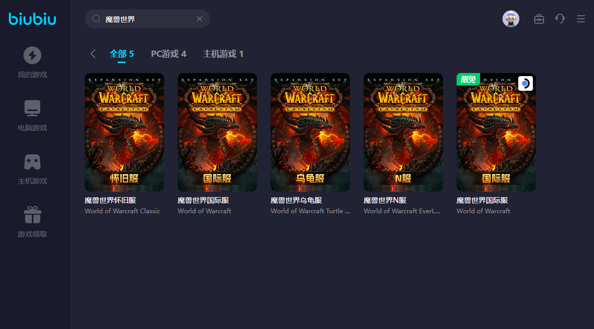Open 魔兽世界乌龟服 game cover
This screenshot has height=329, width=594.
(x=310, y=132)
